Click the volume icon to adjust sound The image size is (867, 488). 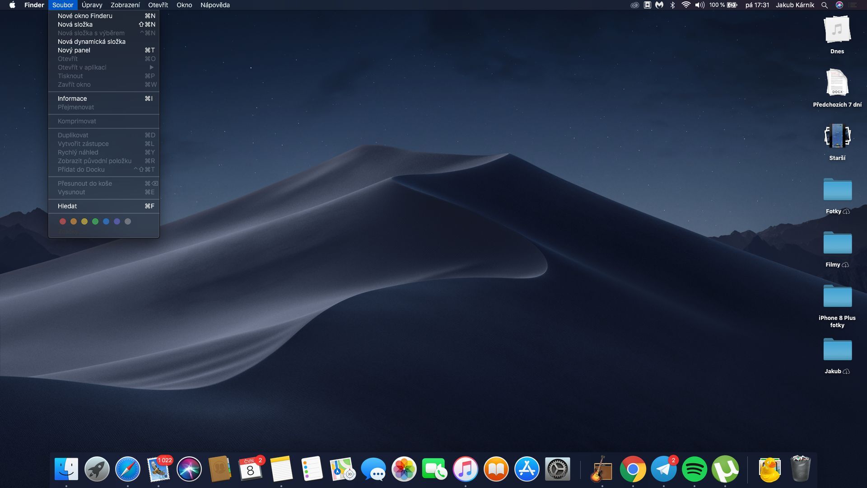pos(700,5)
